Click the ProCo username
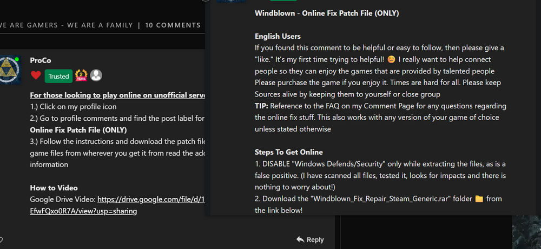541x249 pixels. click(x=41, y=60)
